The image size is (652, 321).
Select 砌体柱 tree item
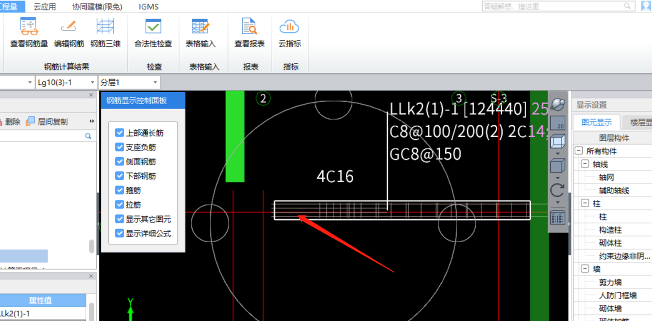click(x=610, y=243)
